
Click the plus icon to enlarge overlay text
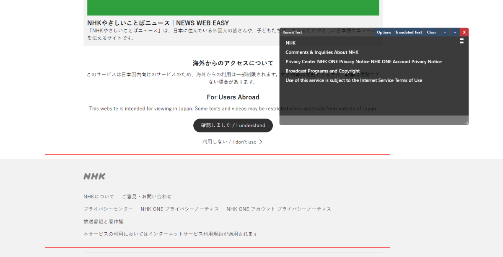(x=454, y=32)
